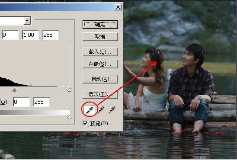Focus the output highlight field 255
This screenshot has height=160, width=237.
click(42, 102)
